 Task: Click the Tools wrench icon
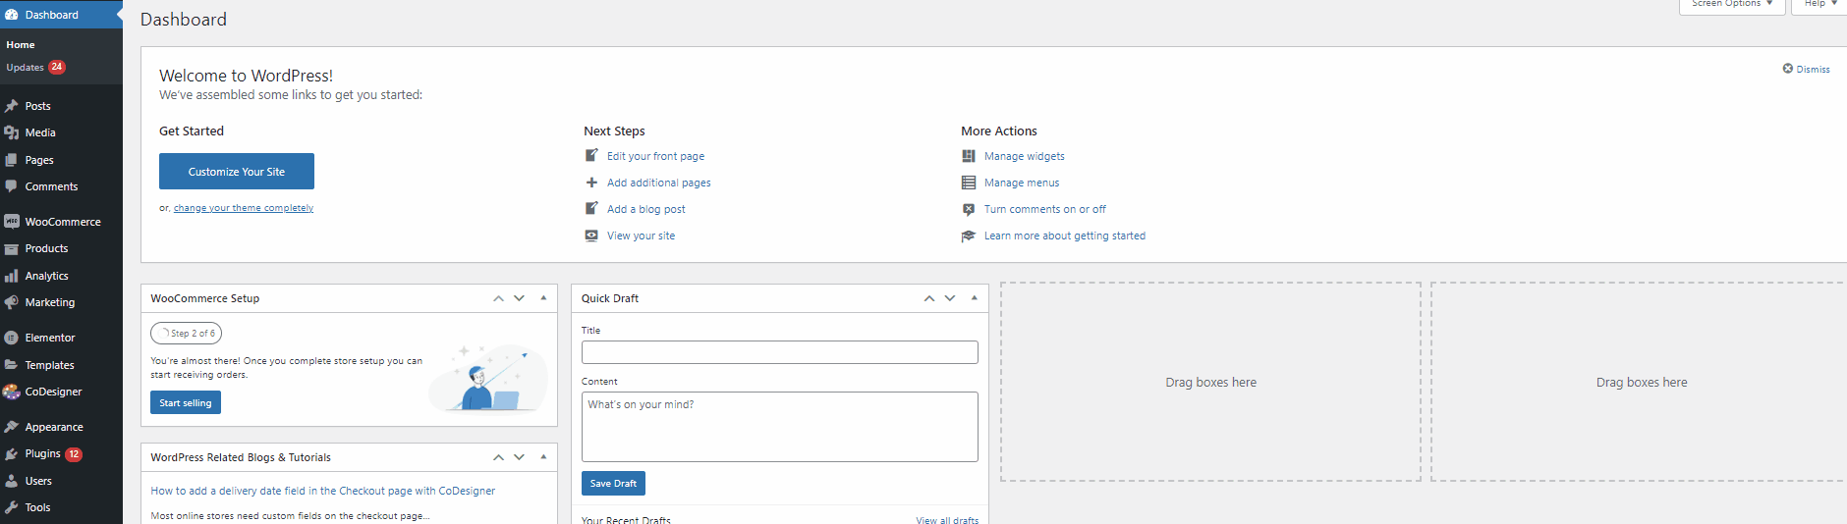tap(12, 507)
